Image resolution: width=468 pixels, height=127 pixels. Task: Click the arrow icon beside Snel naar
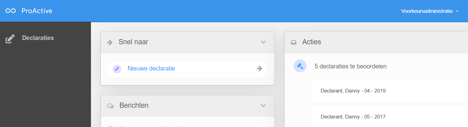(x=110, y=42)
